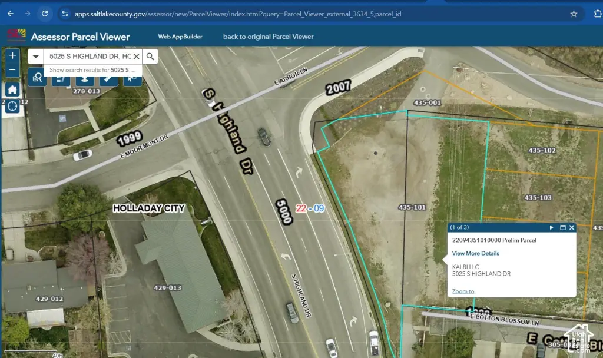Image resolution: width=603 pixels, height=358 pixels.
Task: Bookmark this page with the star icon
Action: pyautogui.click(x=574, y=14)
